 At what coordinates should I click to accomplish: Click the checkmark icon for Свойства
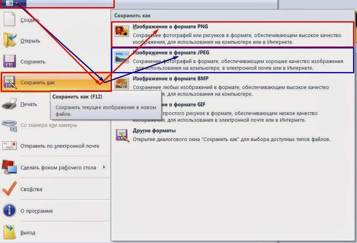point(9,189)
